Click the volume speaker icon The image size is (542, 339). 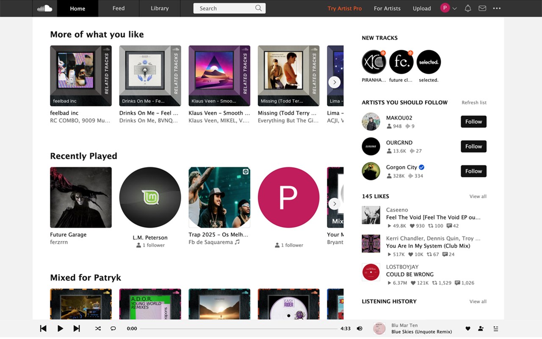(359, 328)
